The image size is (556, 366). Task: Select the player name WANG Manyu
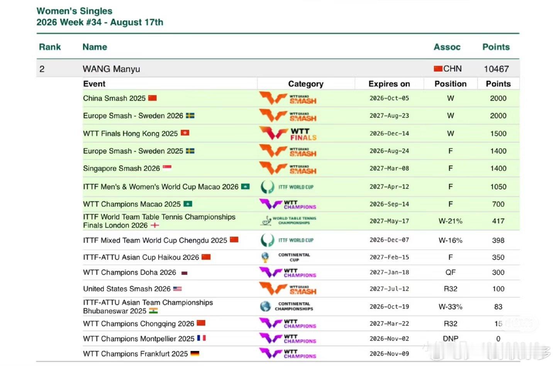(x=111, y=69)
